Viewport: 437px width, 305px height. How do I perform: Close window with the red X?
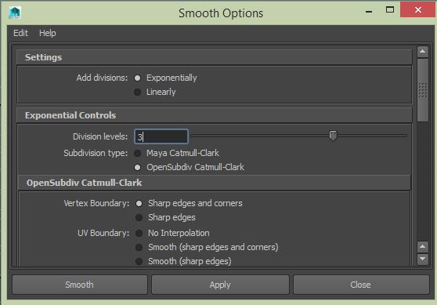coord(417,9)
